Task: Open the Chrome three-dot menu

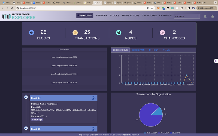Action: [215, 8]
